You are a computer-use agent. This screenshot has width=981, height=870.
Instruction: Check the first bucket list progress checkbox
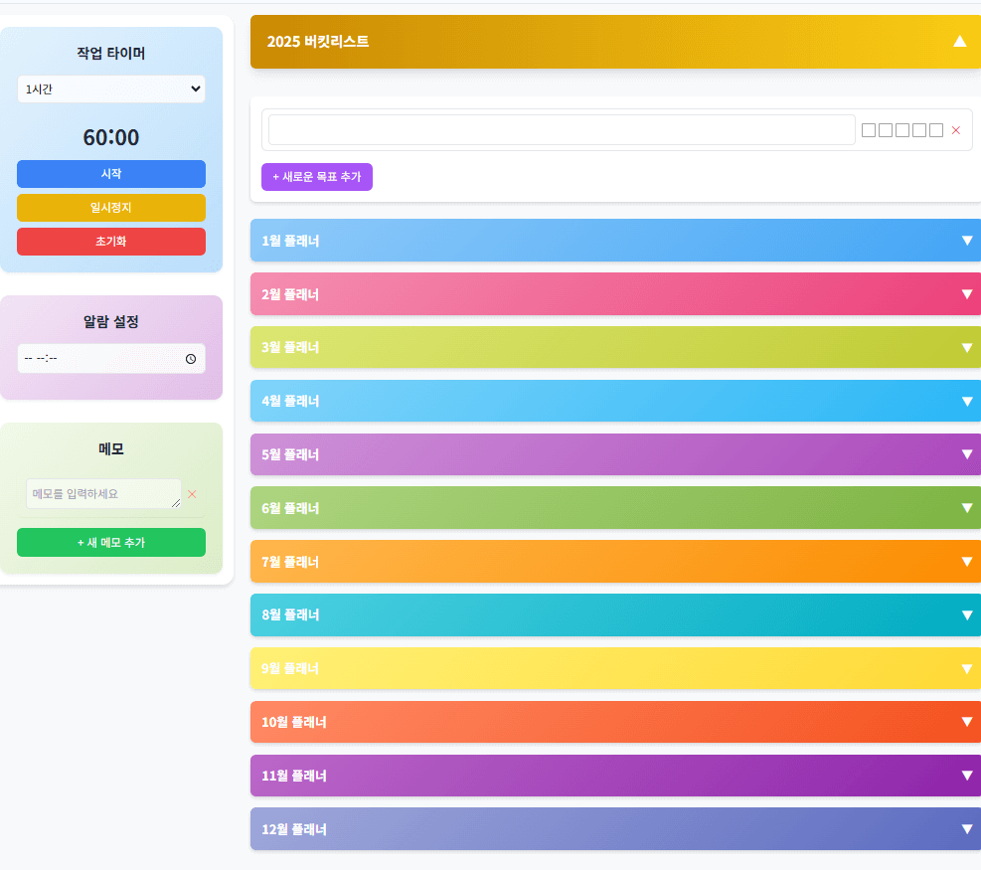(x=869, y=130)
